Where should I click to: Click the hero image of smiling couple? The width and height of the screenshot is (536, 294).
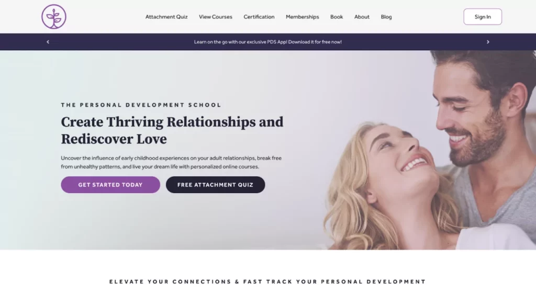click(x=427, y=150)
